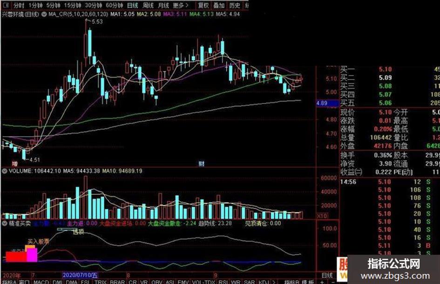
Task: Click the 买一 bid row at 5.10
Action: pos(390,69)
